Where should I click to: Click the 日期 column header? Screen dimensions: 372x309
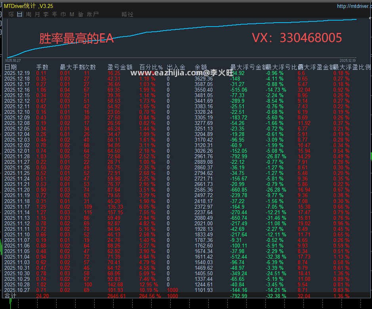point(10,67)
